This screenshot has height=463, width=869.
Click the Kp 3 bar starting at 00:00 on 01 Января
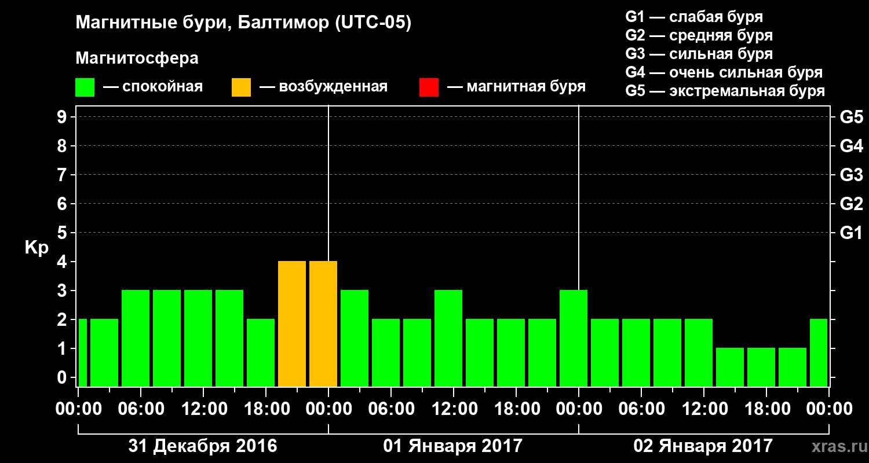355,338
